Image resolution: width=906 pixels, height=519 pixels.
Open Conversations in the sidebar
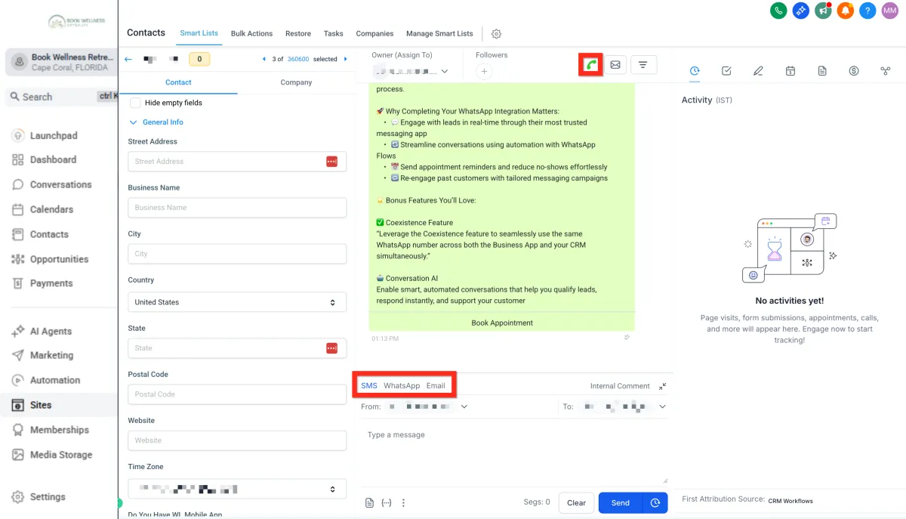click(x=60, y=185)
